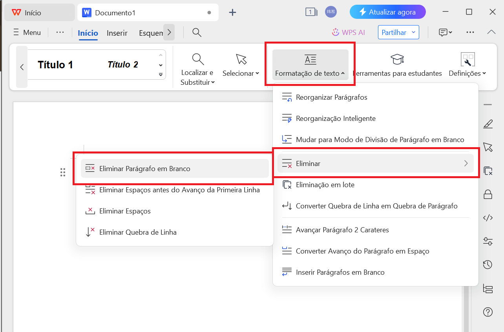Select the pen annotation icon in right sidebar
Viewport: 504px width, 332px height.
tap(488, 124)
